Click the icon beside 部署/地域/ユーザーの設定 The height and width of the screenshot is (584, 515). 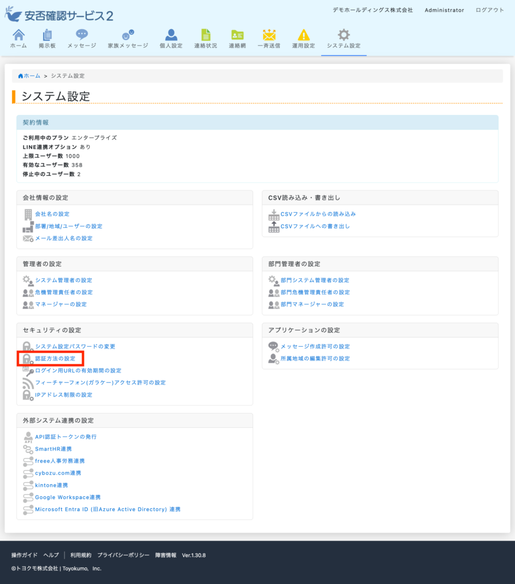28,227
